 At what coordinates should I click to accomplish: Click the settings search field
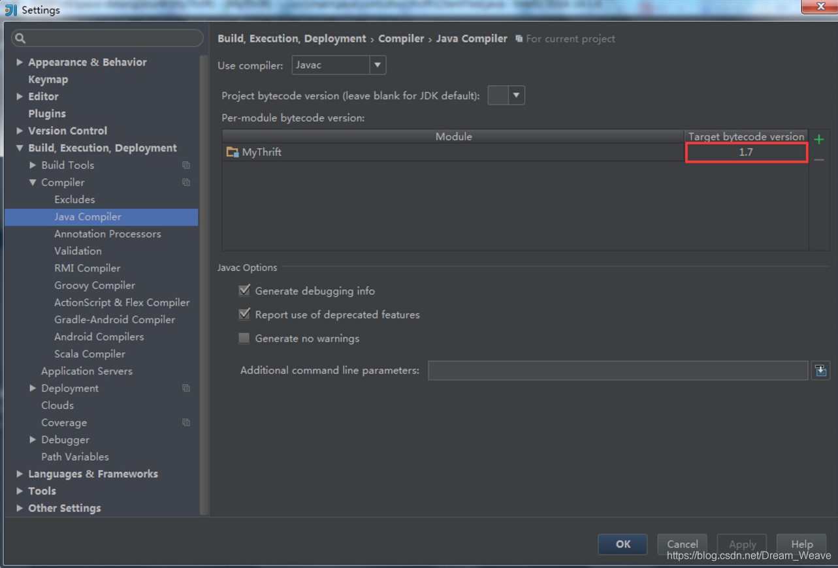(106, 39)
